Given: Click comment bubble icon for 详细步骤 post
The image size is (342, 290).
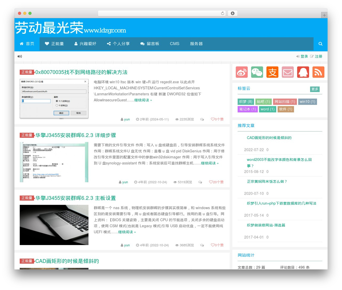Looking at the screenshot, I should [200, 182].
